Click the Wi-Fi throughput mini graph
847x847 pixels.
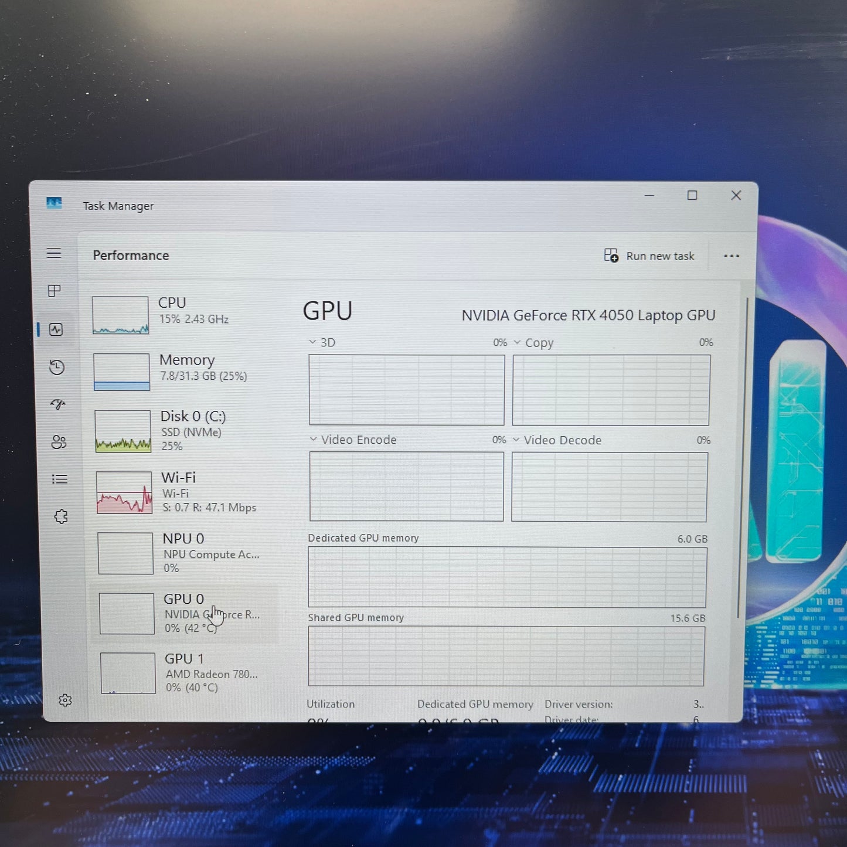point(124,492)
